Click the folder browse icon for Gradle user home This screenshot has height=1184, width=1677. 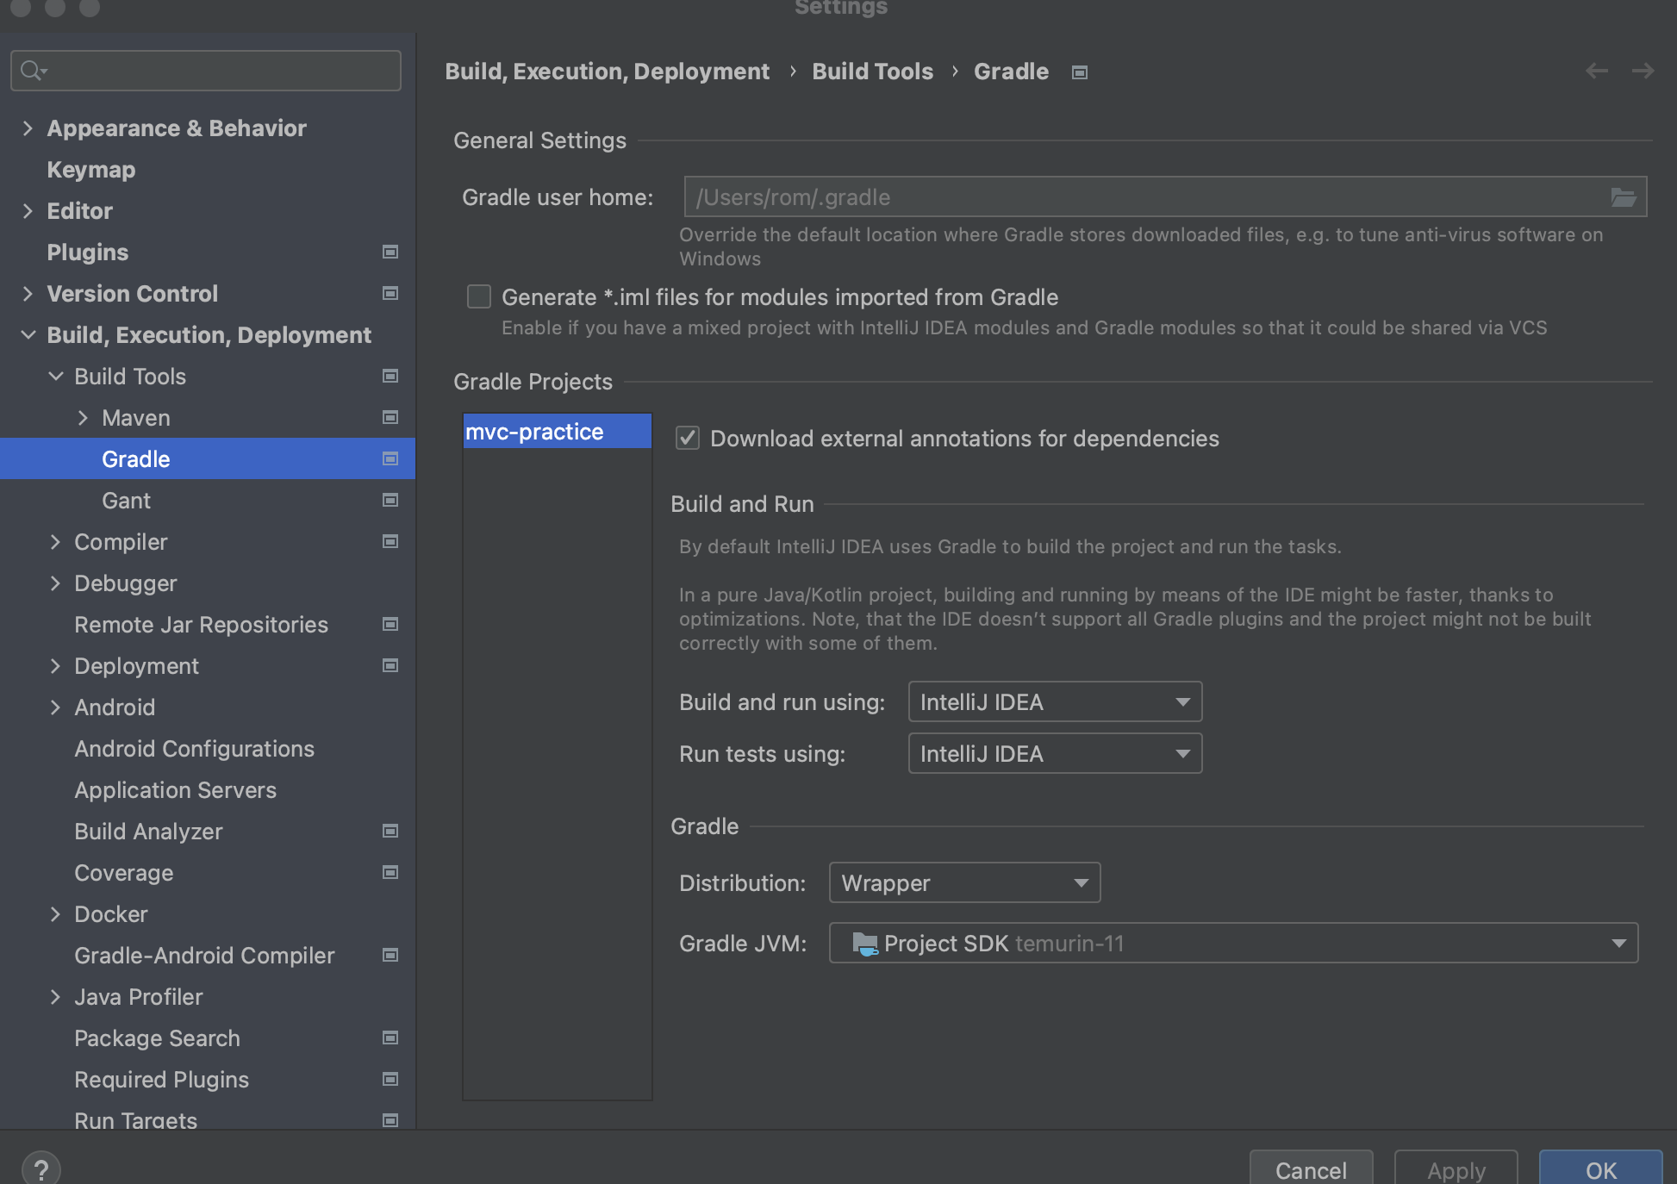1623,197
